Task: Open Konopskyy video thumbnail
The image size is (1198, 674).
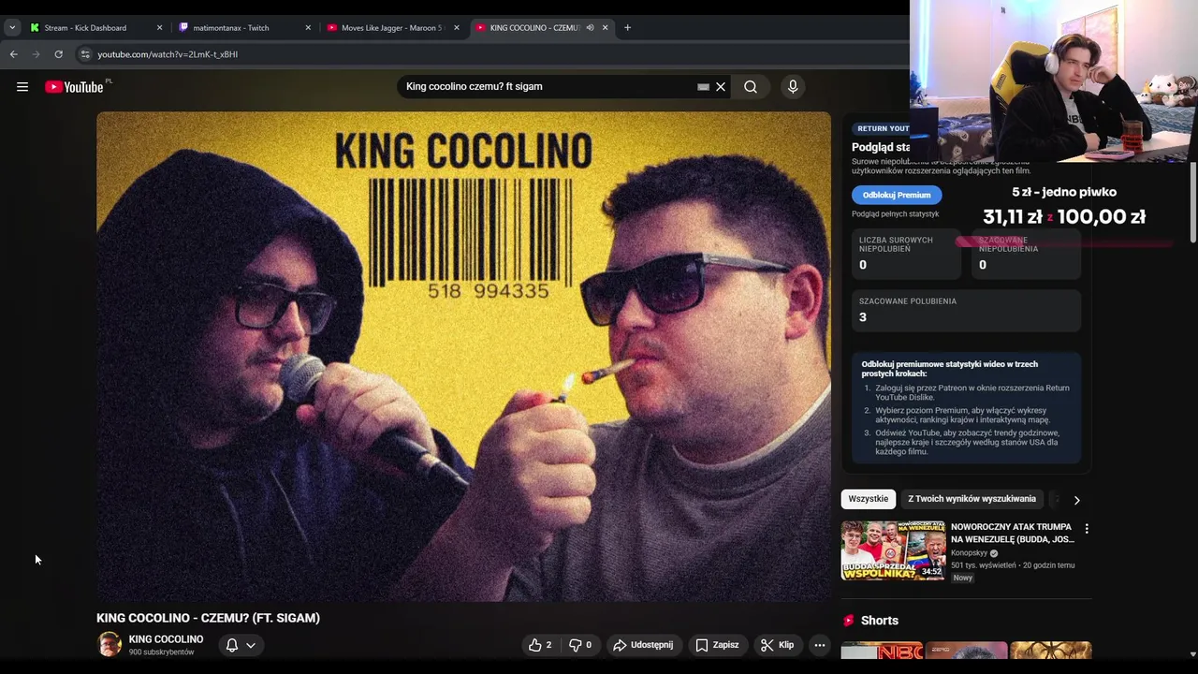Action: [893, 550]
